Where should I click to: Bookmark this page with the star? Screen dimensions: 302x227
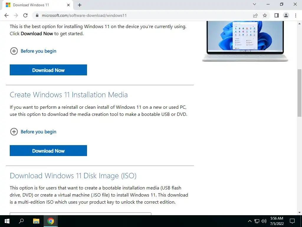tap(265, 15)
